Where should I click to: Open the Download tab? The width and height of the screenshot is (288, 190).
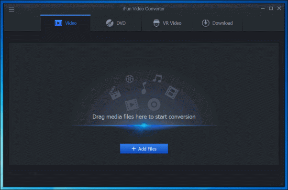click(x=218, y=23)
